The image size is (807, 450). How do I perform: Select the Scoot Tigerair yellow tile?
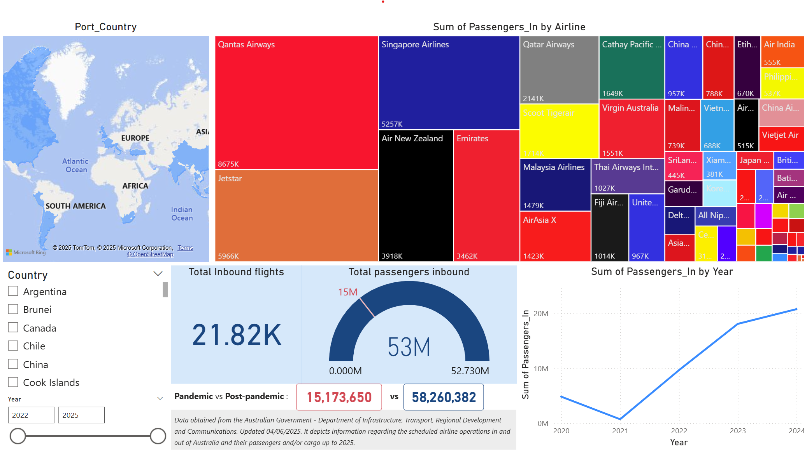(x=559, y=131)
